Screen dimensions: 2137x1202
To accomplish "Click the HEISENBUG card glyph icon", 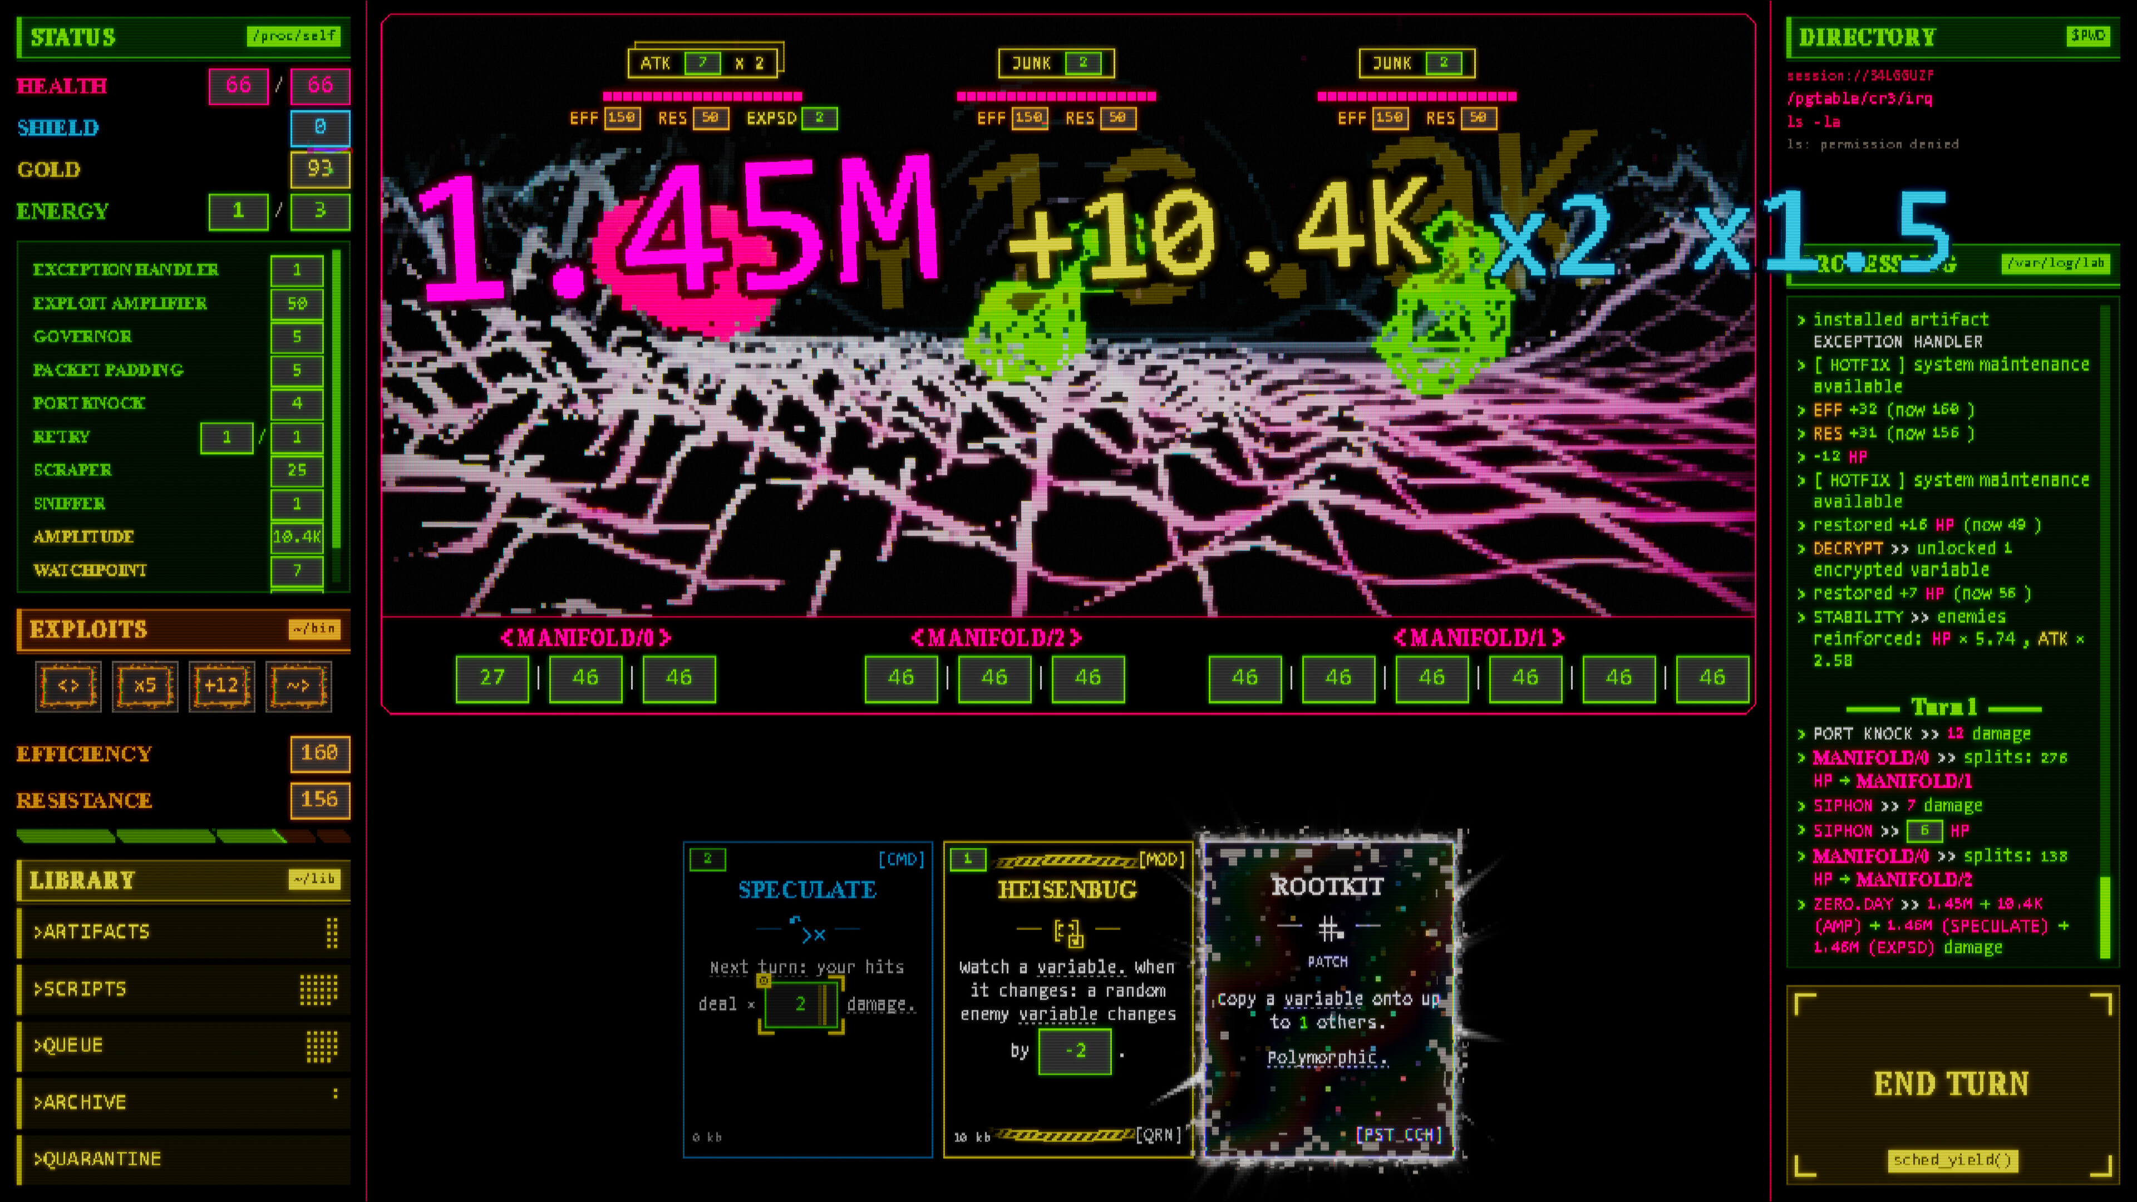I will (1068, 933).
